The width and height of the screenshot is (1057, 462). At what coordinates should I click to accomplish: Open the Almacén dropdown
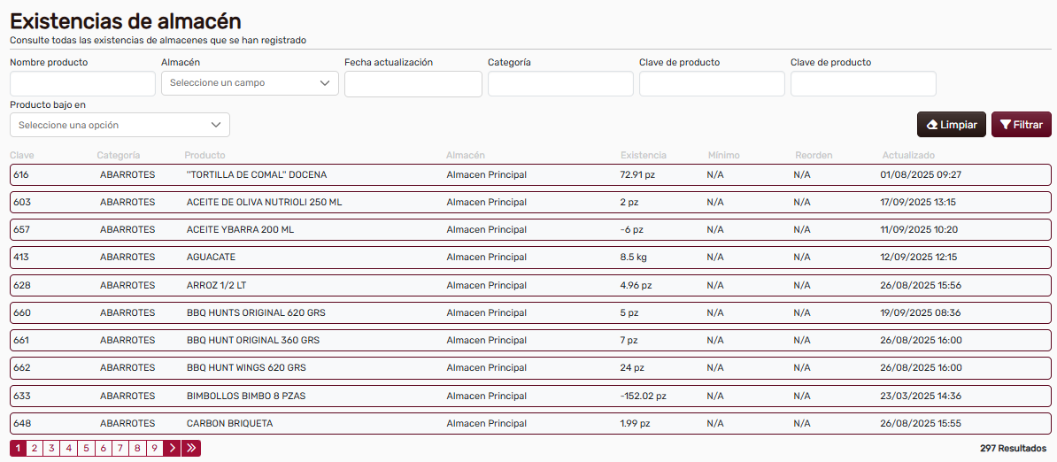(250, 83)
